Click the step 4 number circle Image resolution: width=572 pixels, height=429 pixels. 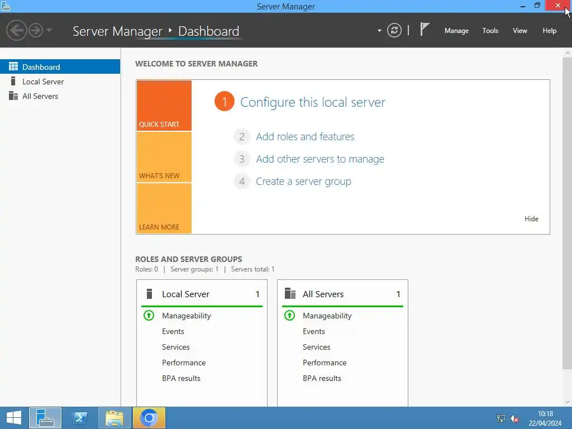point(241,182)
